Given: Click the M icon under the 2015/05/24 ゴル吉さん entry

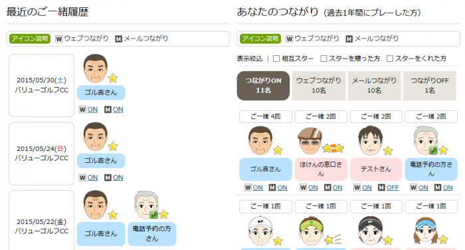Looking at the screenshot, I should (108, 178).
